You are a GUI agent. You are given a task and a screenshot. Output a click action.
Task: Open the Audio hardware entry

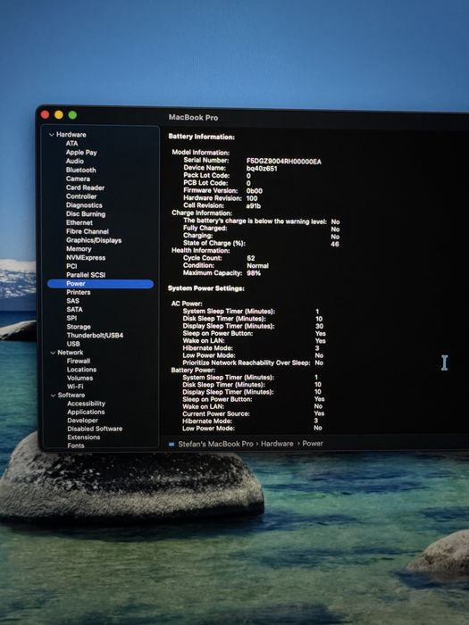(74, 161)
